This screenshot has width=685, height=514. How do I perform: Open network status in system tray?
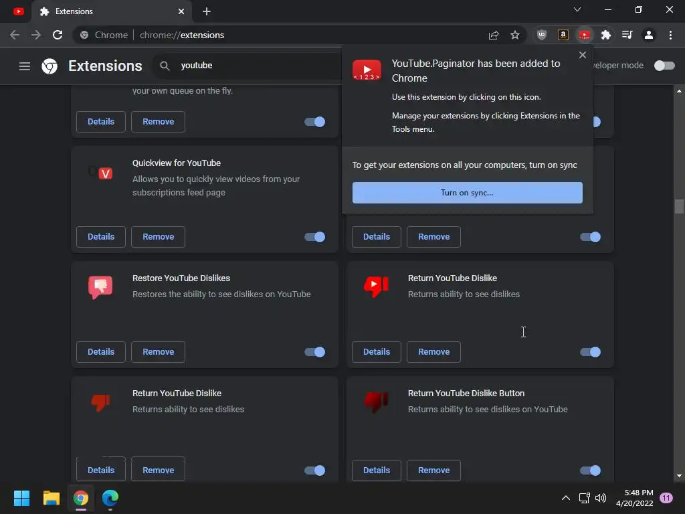[584, 498]
